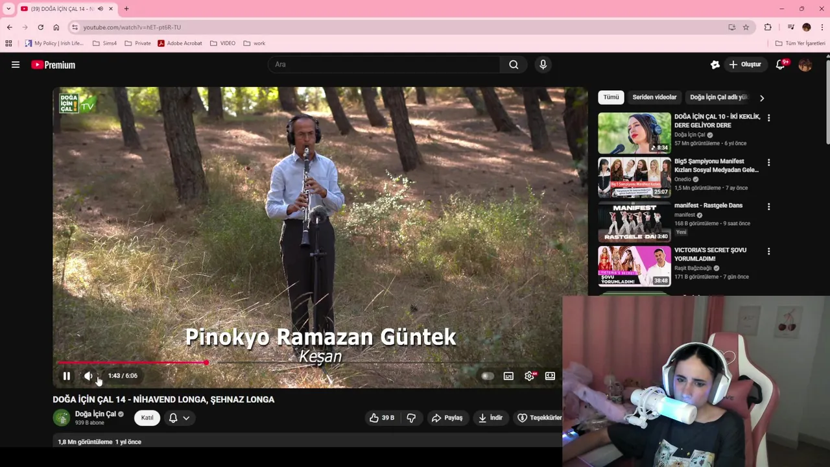
Task: Click the 'manifest - Rastgele Dans' title
Action: pos(708,206)
